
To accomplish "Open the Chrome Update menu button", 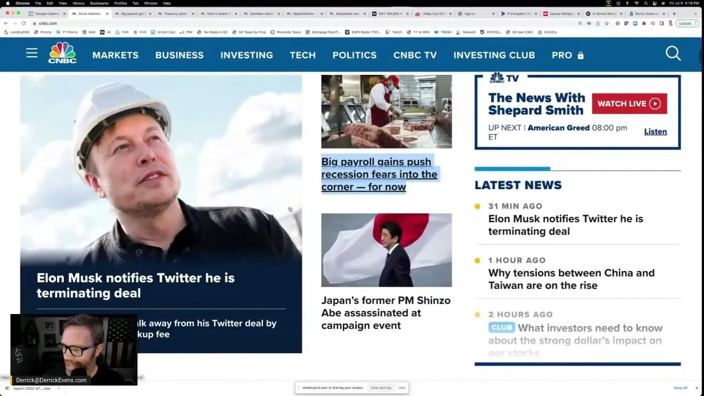I will [687, 23].
